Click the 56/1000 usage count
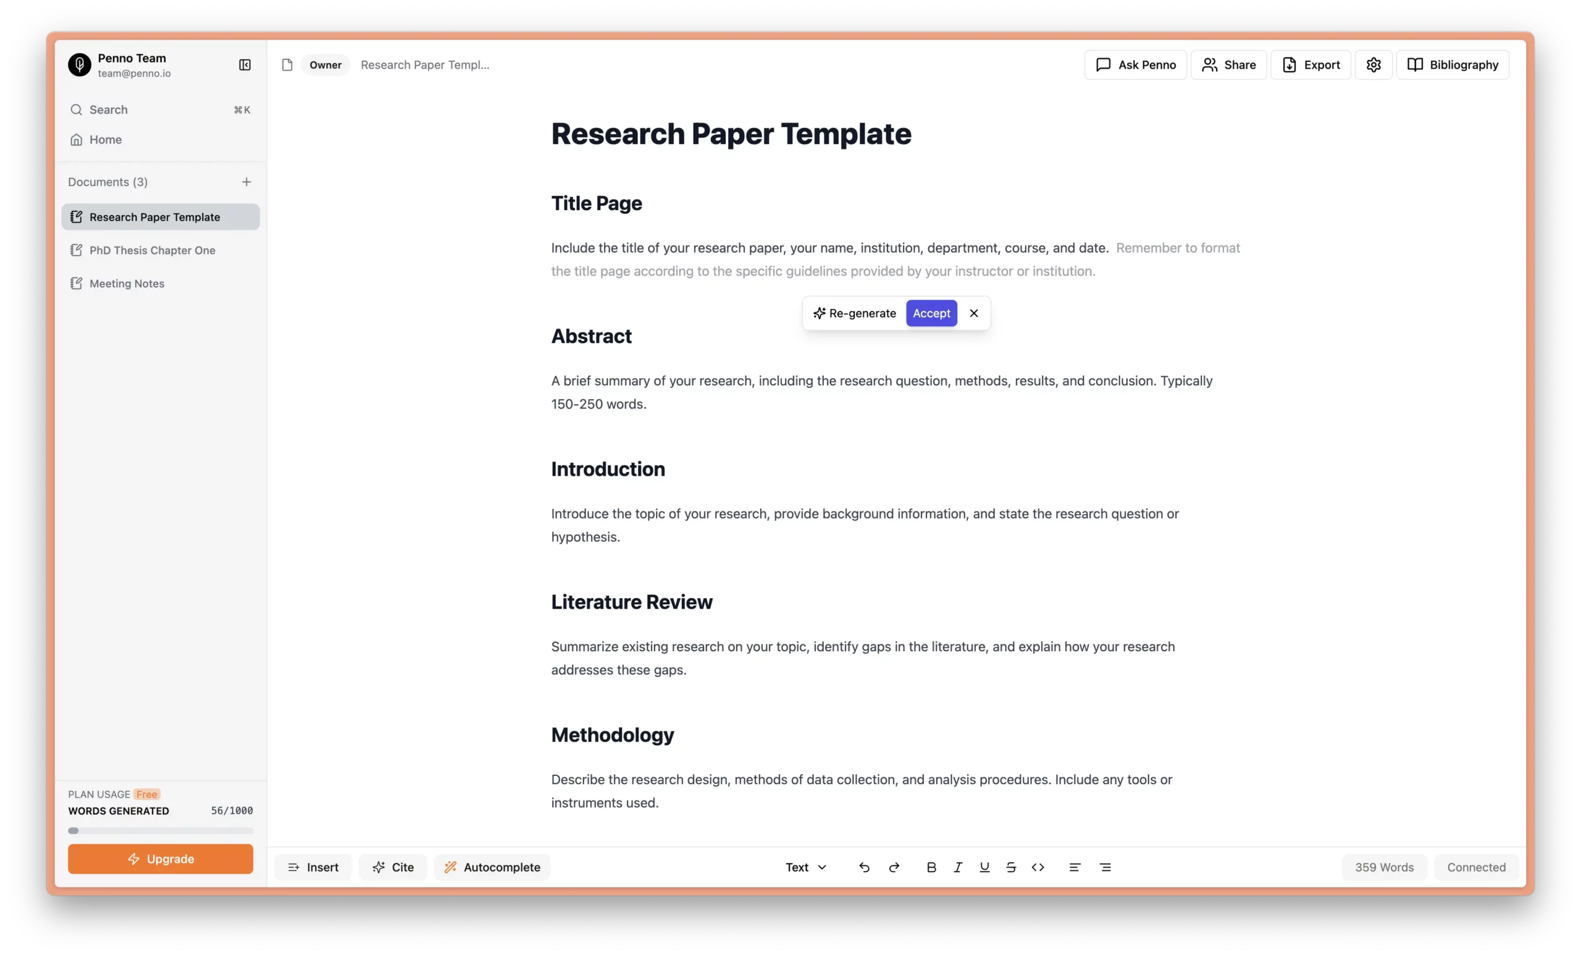This screenshot has height=957, width=1581. 232,811
